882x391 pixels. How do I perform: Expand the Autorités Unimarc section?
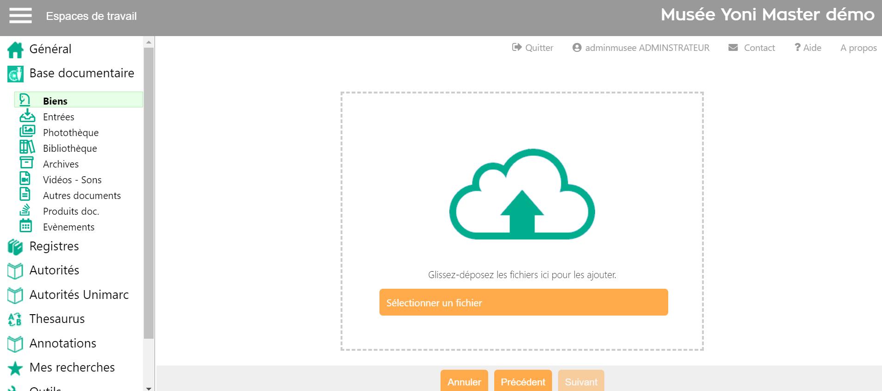point(79,295)
